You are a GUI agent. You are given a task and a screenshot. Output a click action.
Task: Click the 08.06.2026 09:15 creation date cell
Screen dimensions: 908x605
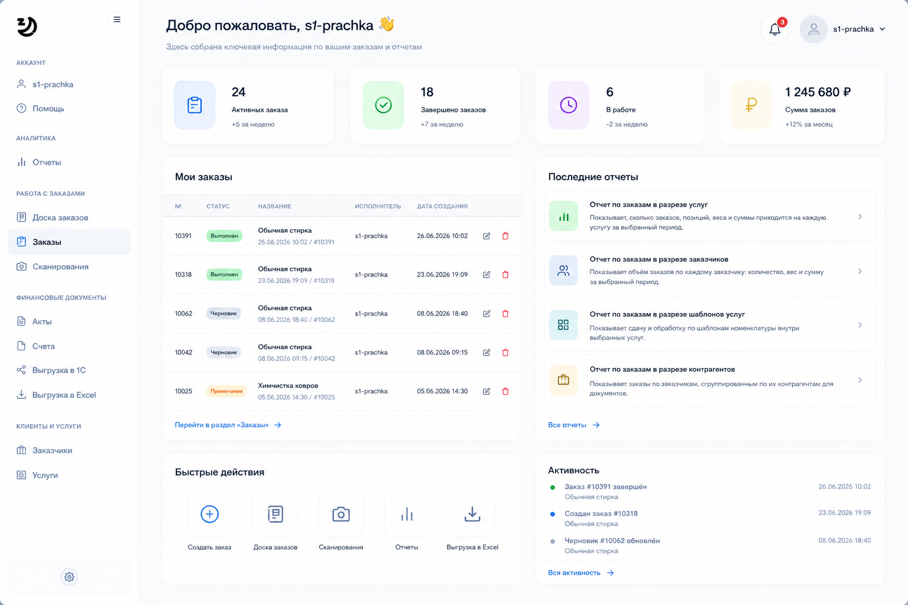click(442, 353)
